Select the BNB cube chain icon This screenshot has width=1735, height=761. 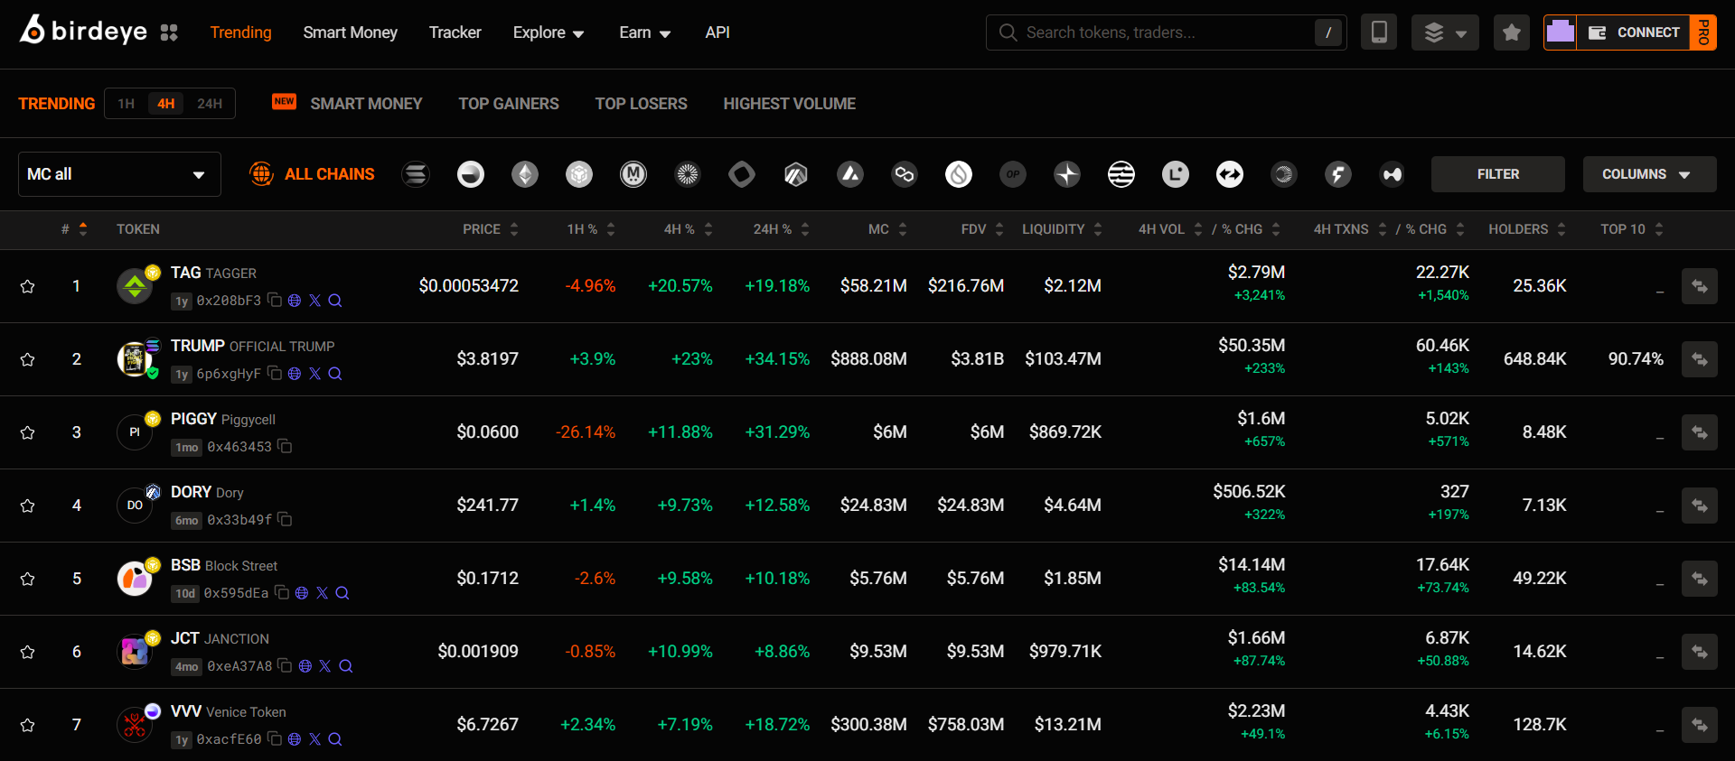coord(579,174)
